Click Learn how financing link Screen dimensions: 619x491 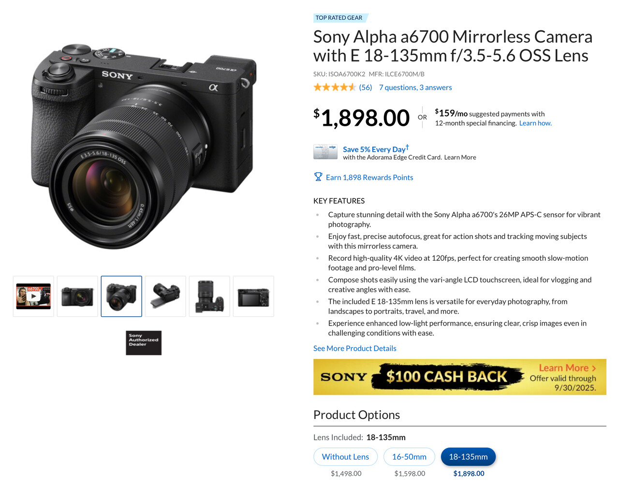[x=535, y=123]
